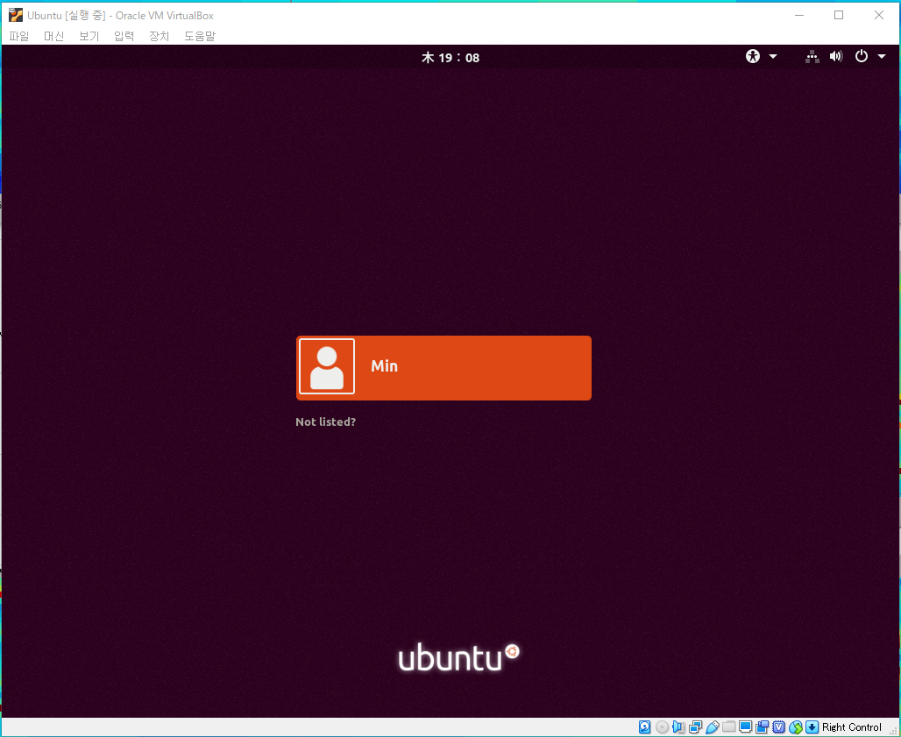Click the keyboard capture arrow icon
Viewport: 901px width, 737px height.
click(x=812, y=727)
